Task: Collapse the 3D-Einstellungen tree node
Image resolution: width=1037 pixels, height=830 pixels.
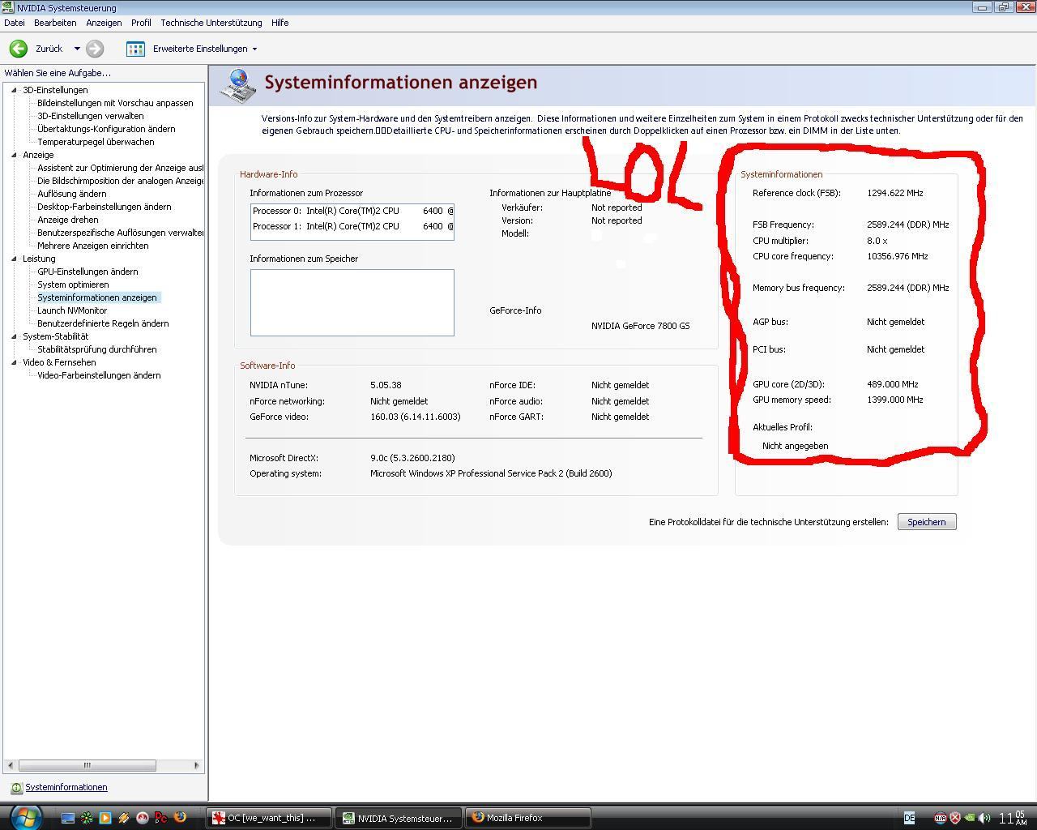Action: tap(14, 90)
